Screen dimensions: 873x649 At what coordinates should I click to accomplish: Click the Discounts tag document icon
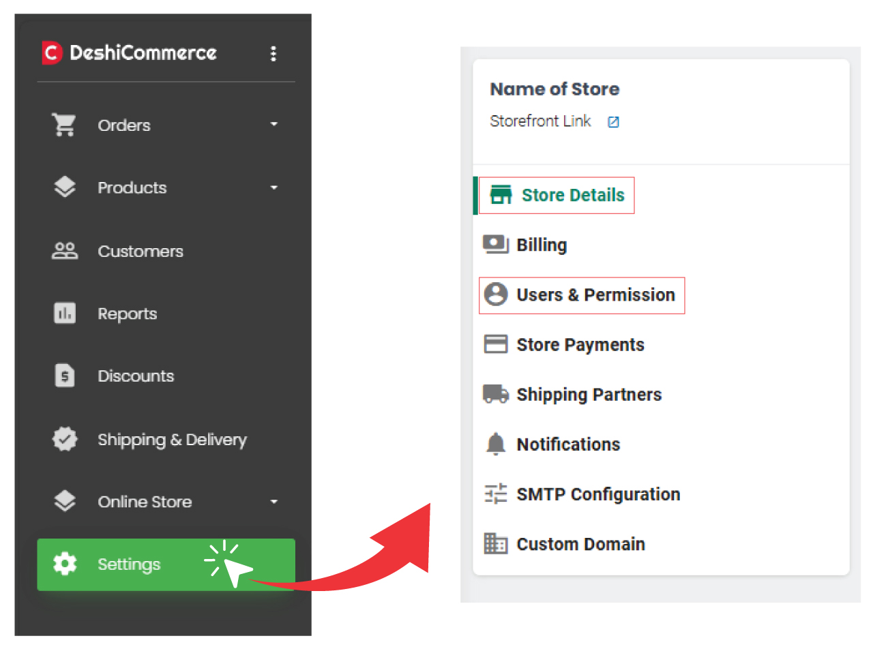click(x=65, y=376)
